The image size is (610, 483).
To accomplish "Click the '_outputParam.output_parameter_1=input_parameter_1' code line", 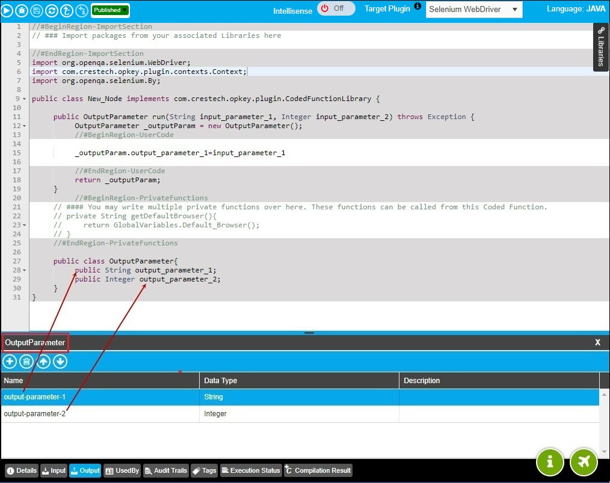I will (x=180, y=153).
